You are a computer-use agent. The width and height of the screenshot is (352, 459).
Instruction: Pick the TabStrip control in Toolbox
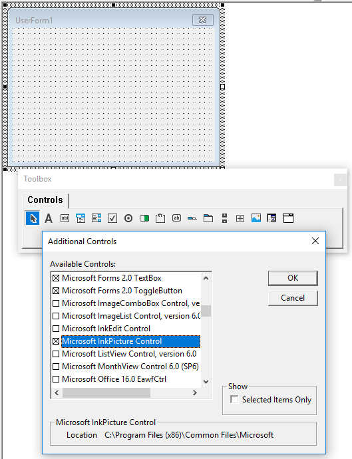[192, 218]
